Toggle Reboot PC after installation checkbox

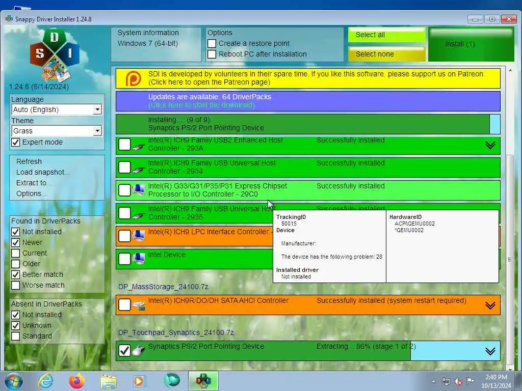212,54
